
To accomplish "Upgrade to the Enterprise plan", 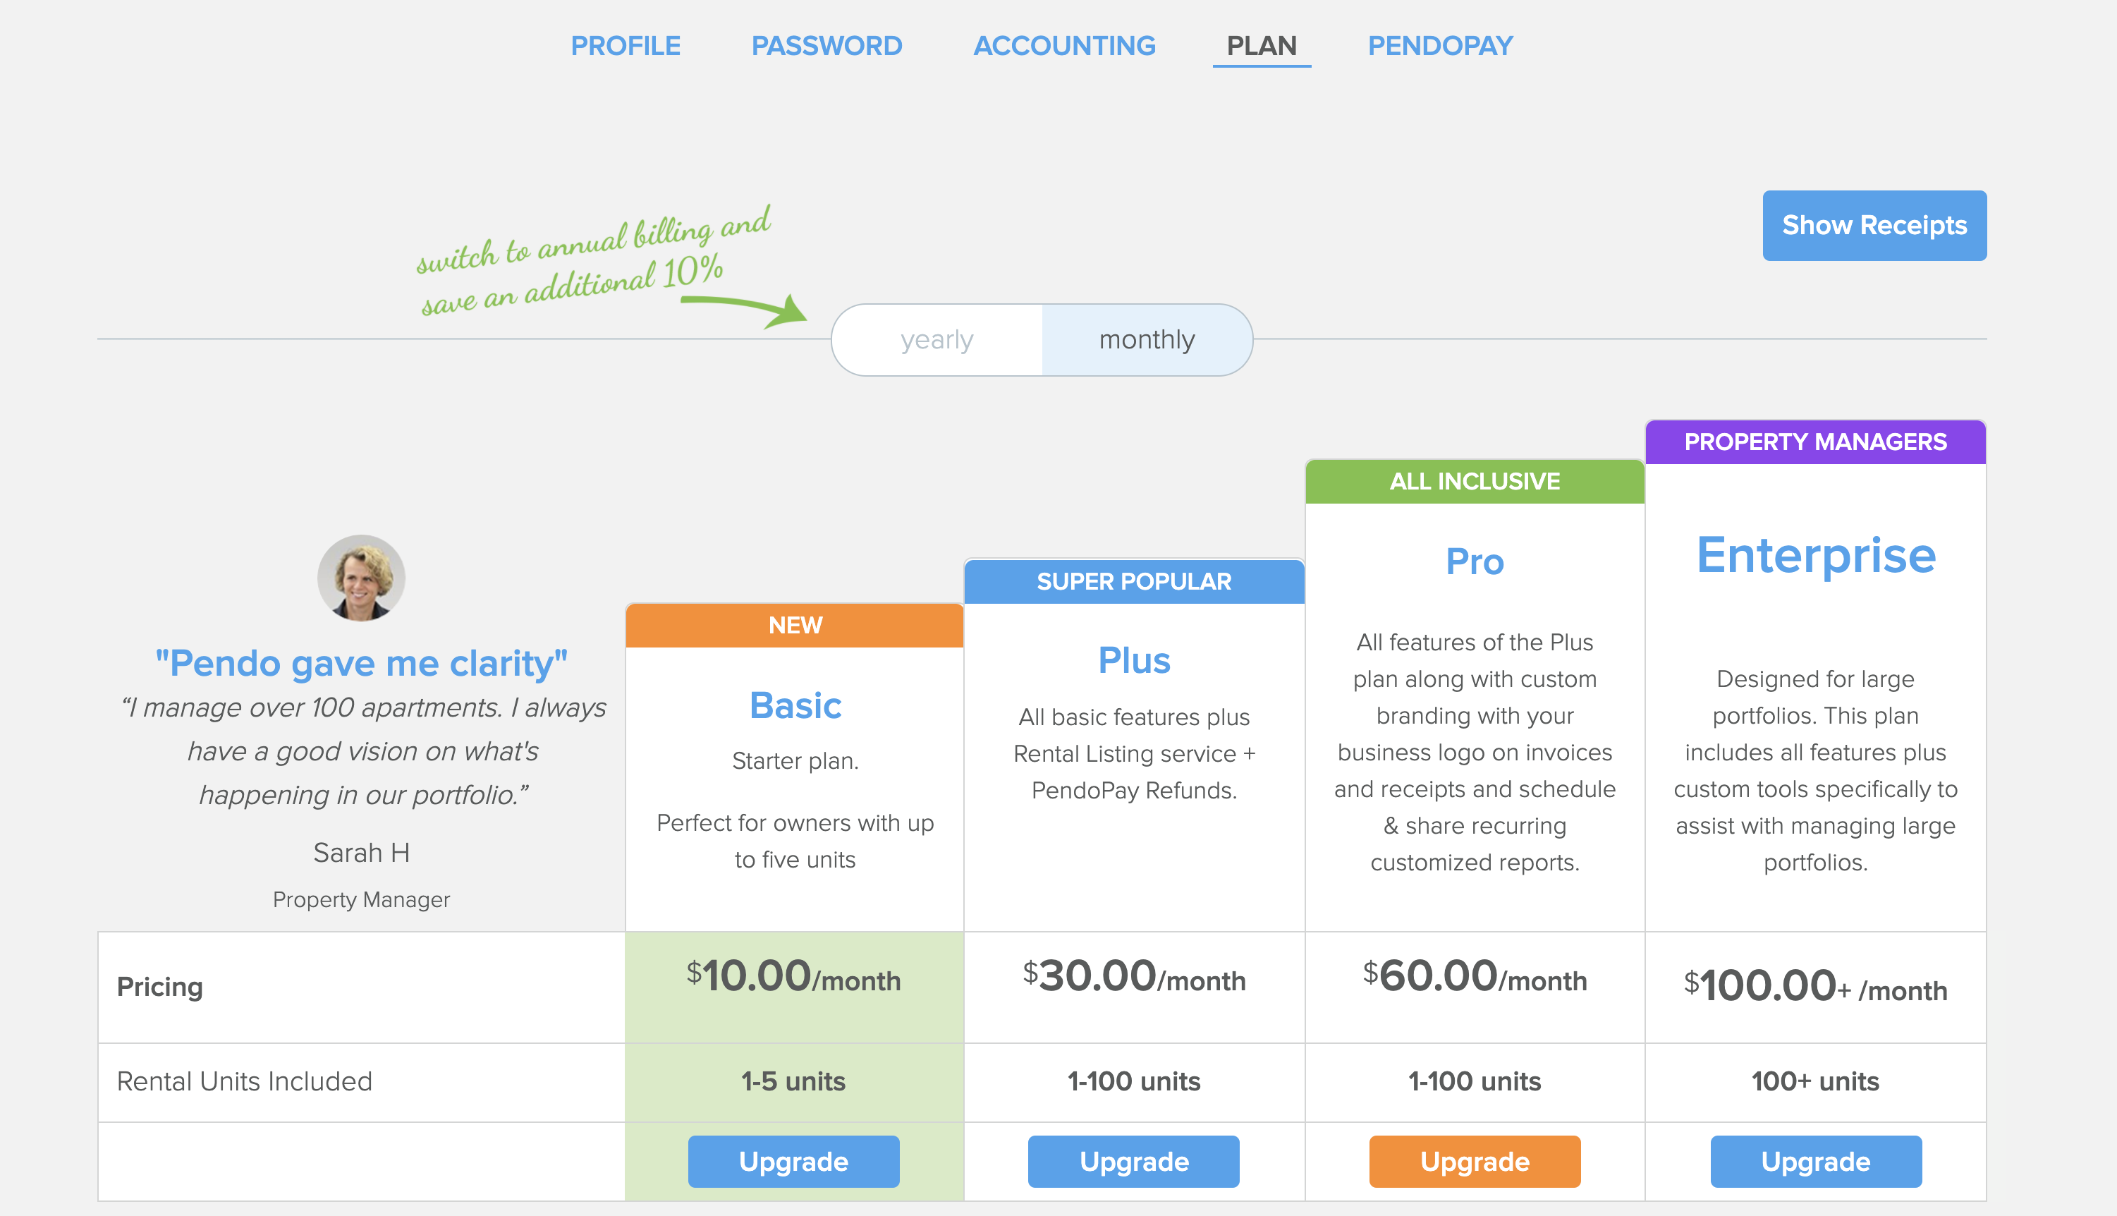I will [1816, 1161].
